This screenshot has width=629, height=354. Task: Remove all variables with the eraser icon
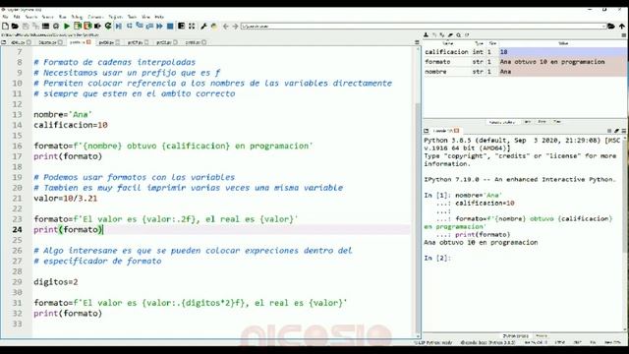pyautogui.click(x=450, y=35)
